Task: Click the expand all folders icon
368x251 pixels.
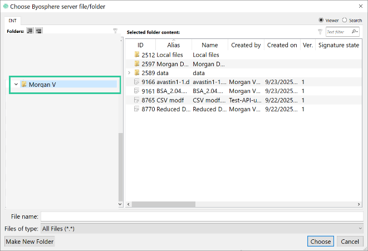Action: click(30, 31)
